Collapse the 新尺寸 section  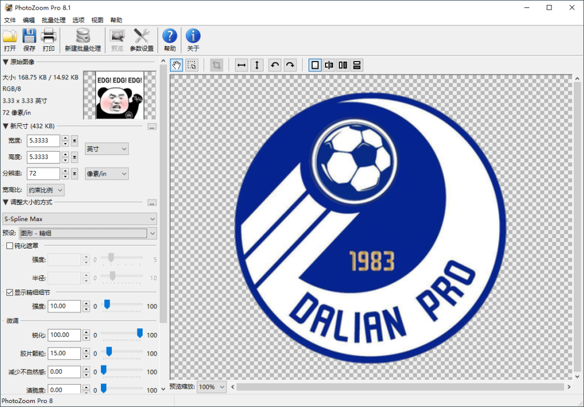[x=6, y=126]
